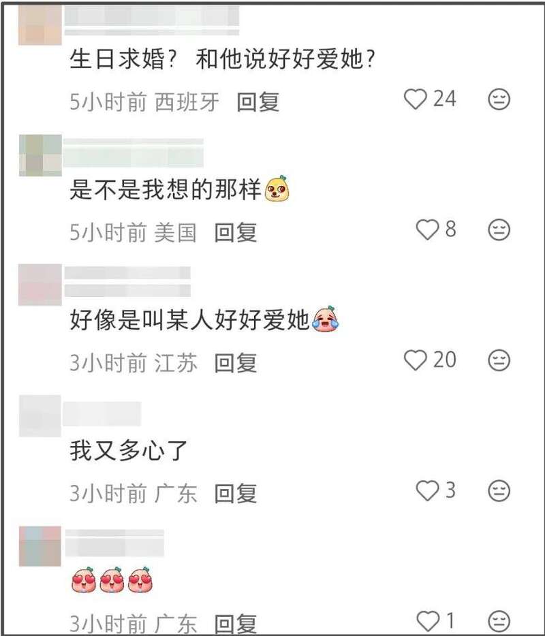Reply to the 西班牙 comment
The height and width of the screenshot is (636, 545).
[x=258, y=102]
